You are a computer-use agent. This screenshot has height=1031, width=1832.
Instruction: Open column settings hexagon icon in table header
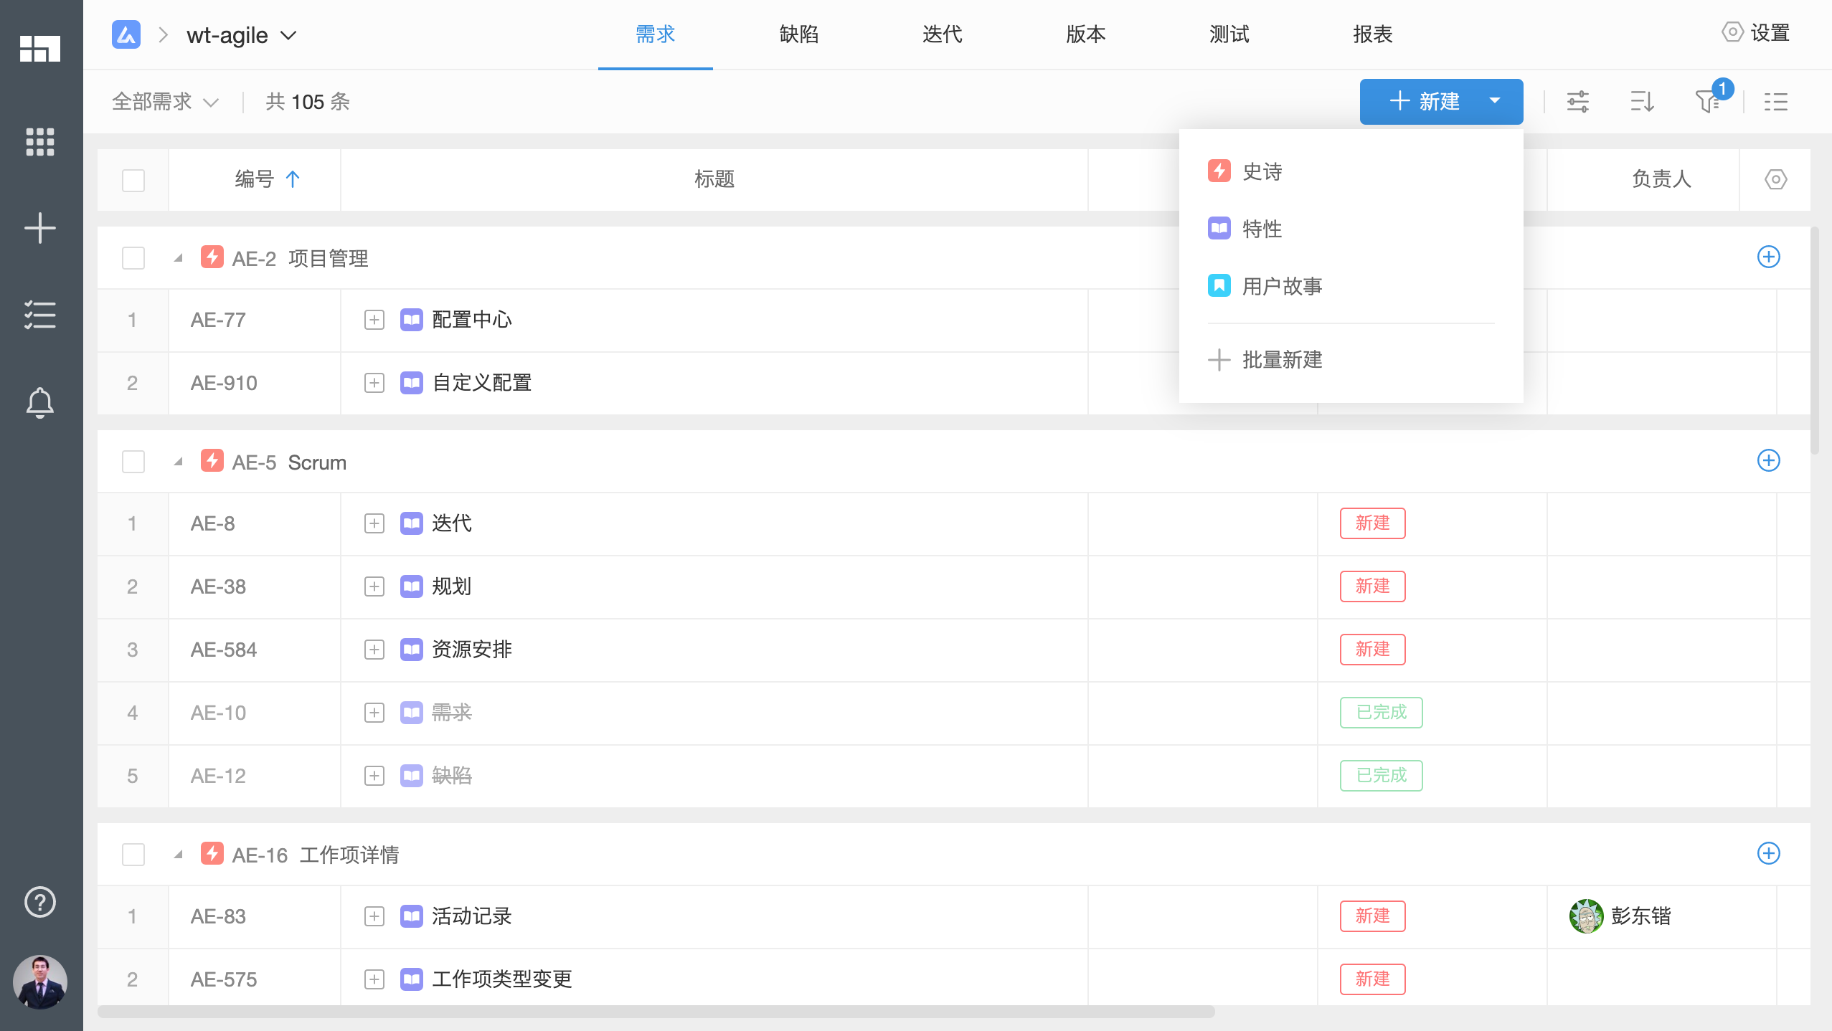(x=1775, y=179)
